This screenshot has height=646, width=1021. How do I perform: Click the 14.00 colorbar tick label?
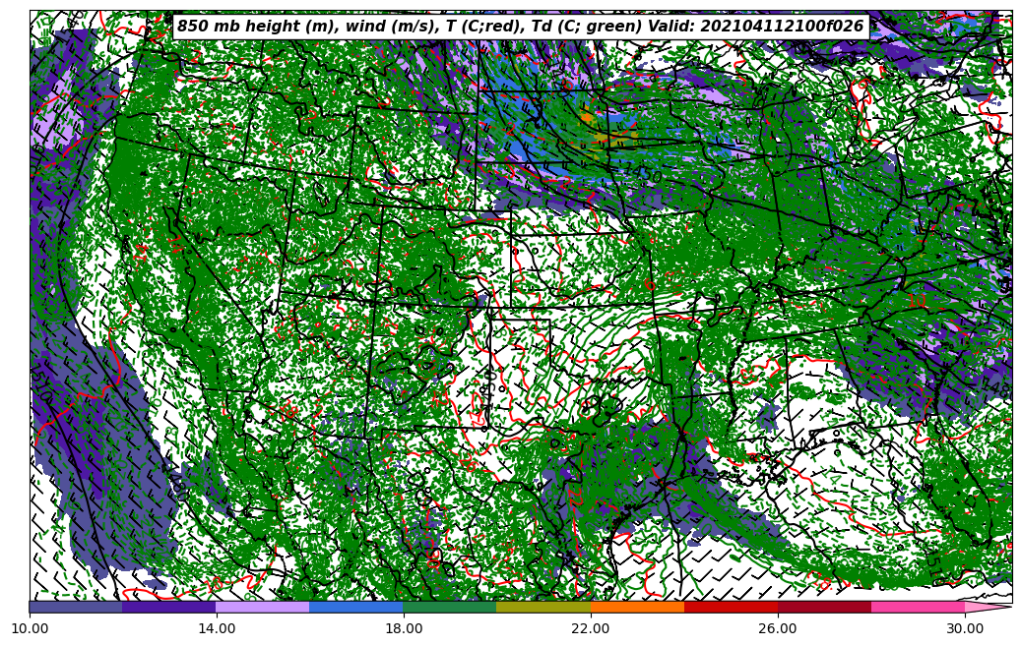tap(217, 627)
